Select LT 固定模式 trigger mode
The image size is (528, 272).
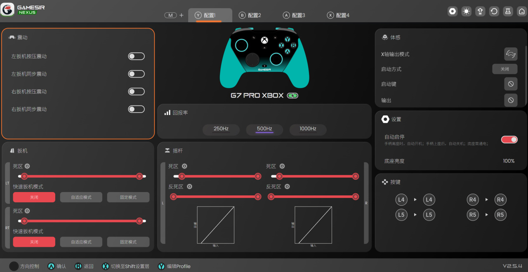(128, 197)
